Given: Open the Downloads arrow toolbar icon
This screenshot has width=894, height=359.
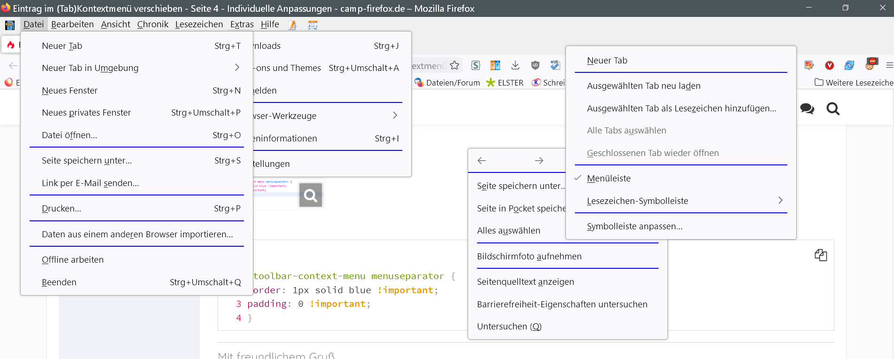Looking at the screenshot, I should pos(515,65).
